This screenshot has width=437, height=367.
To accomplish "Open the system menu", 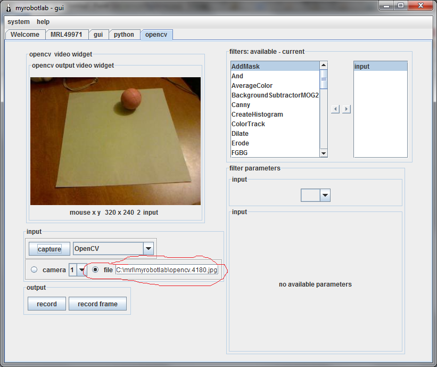I will 19,22.
